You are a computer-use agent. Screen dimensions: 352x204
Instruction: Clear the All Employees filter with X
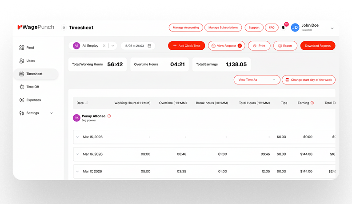[104, 46]
